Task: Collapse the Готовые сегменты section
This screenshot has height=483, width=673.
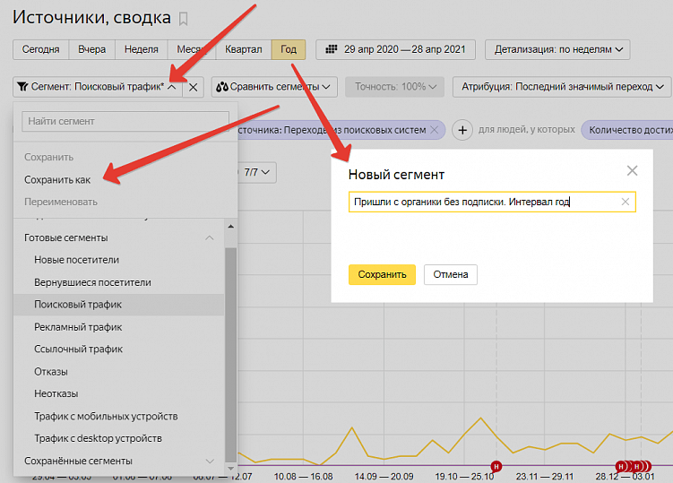Action: 210,237
